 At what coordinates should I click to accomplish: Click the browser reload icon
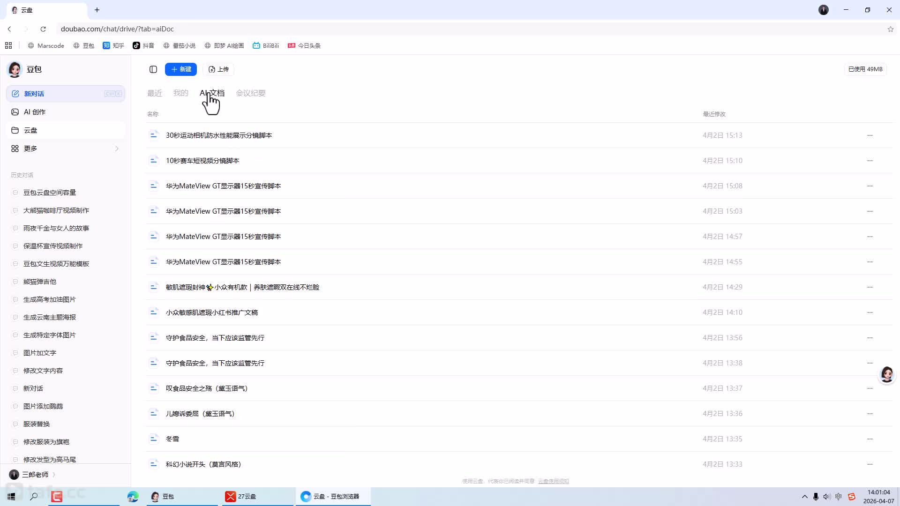point(43,29)
